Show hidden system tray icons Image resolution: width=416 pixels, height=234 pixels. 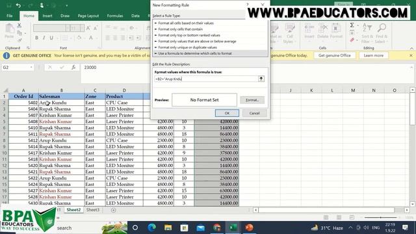pos(350,227)
